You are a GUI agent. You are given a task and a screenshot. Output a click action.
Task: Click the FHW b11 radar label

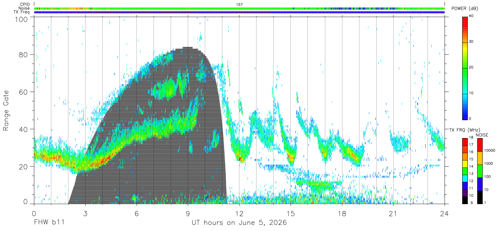(x=48, y=223)
